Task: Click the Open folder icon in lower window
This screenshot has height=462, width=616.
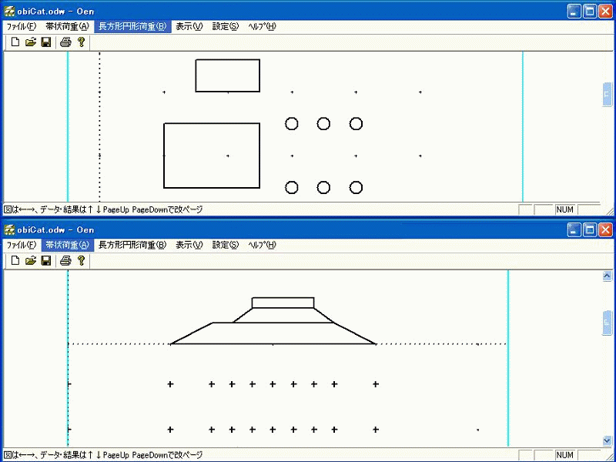Action: point(31,261)
